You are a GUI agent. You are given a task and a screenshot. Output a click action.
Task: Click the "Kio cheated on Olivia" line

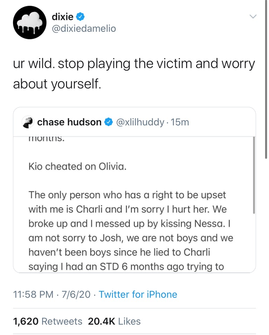77,166
